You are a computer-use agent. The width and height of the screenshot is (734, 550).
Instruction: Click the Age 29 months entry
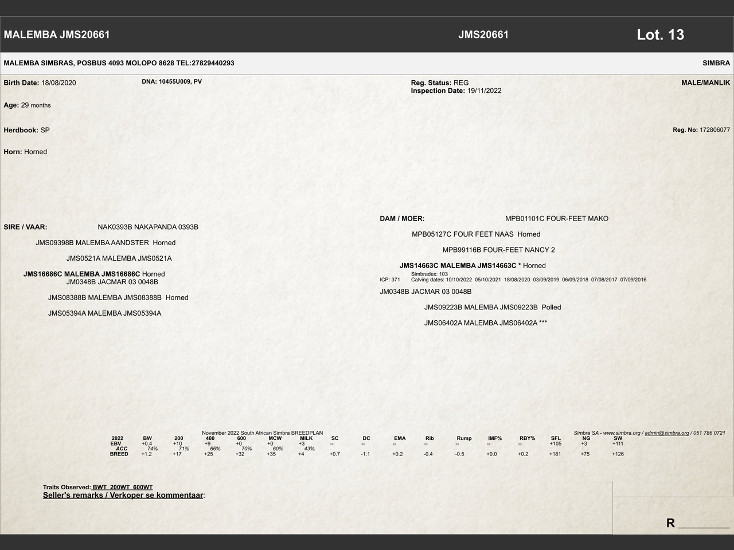27,105
